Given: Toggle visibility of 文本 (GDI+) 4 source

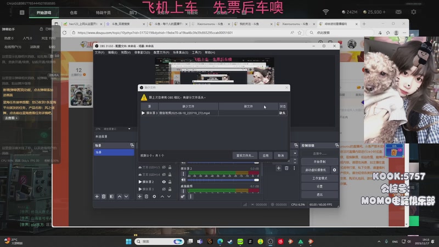Looking at the screenshot, I should [164, 175].
